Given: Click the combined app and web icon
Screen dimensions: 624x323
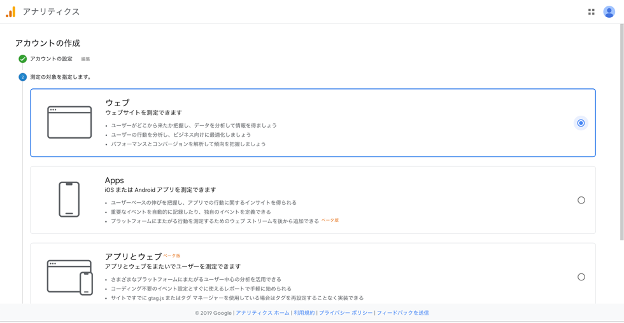Looking at the screenshot, I should pos(70,277).
